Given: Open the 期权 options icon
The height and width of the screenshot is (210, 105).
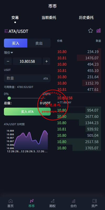Looking at the screenshot, I should tap(52, 201).
